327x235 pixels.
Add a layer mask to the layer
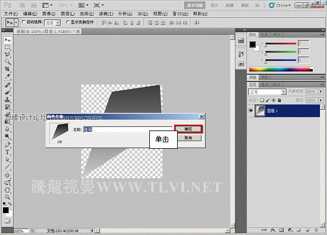coord(281,230)
